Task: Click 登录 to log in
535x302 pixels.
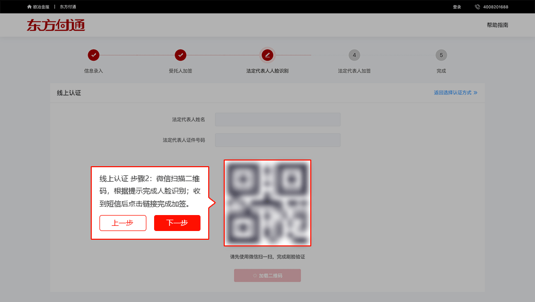Action: pyautogui.click(x=457, y=7)
